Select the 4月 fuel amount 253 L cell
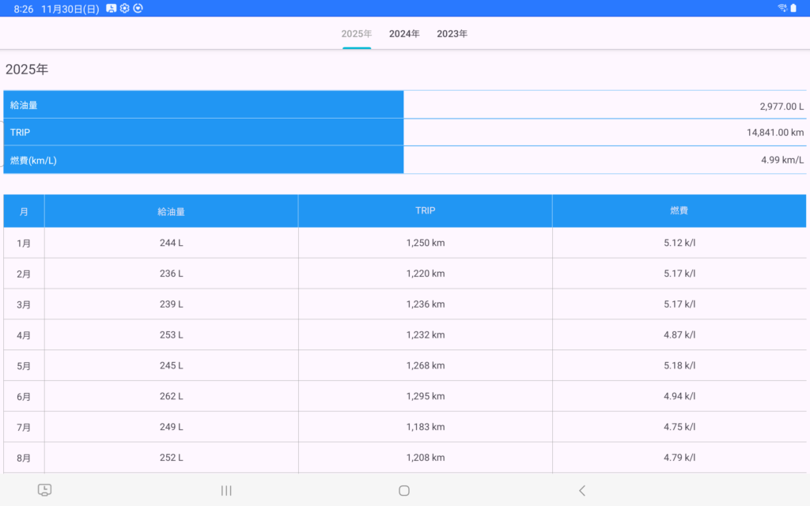This screenshot has height=506, width=810. [171, 335]
